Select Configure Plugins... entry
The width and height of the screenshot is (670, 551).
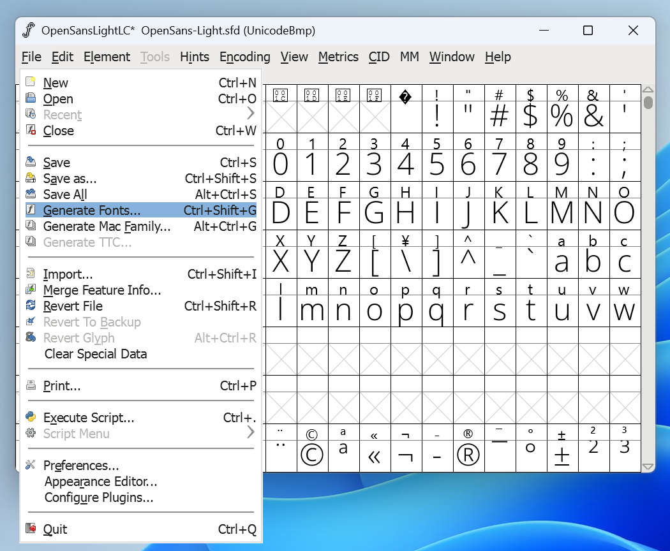click(x=99, y=497)
